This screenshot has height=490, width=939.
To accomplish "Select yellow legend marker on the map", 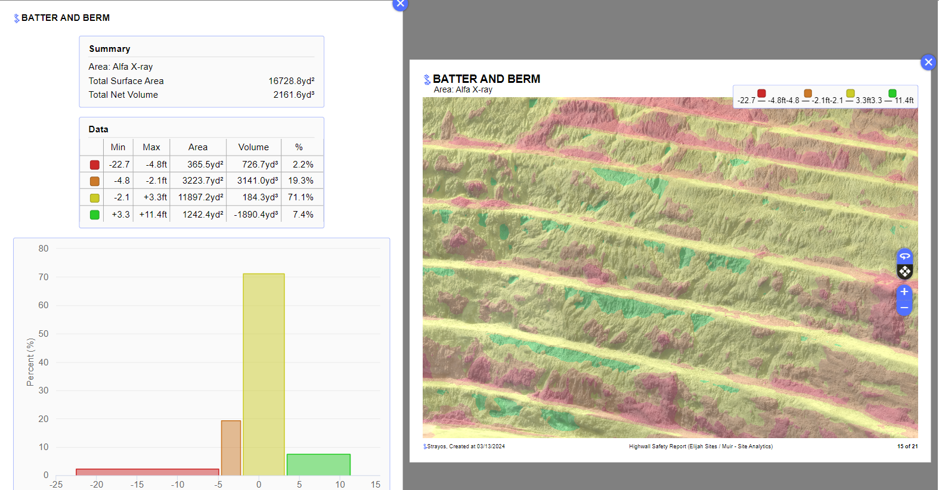I will 850,94.
